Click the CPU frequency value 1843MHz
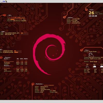Viewport: 103px width, 103px height. 24,21
